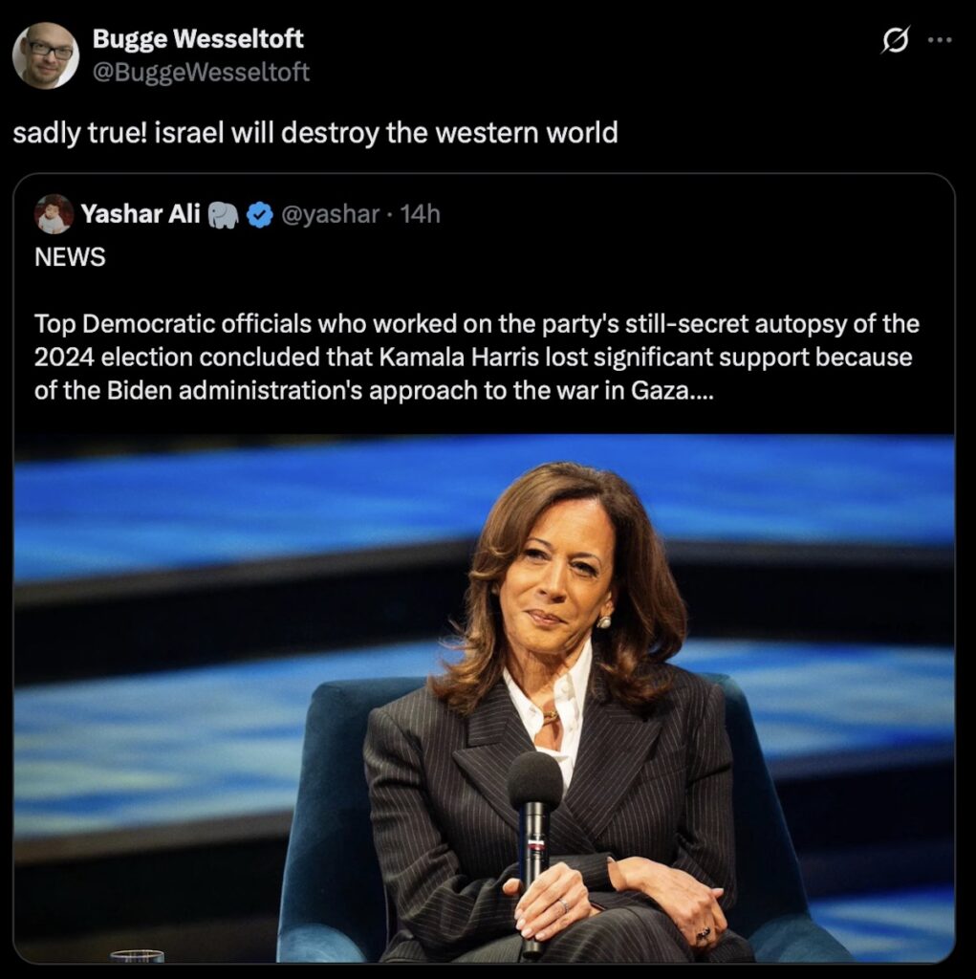Open the Bugge Wesseltoft display name link

198,39
